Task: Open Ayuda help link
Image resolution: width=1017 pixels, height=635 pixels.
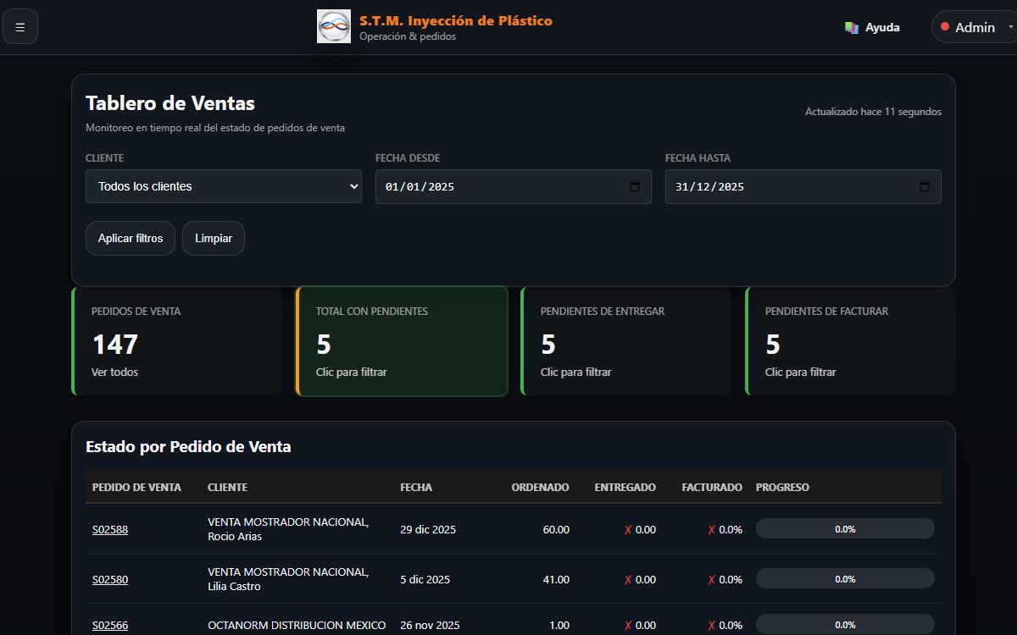Action: pos(872,27)
